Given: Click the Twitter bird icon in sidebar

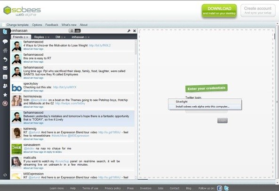Looking at the screenshot, I should 5,32.
